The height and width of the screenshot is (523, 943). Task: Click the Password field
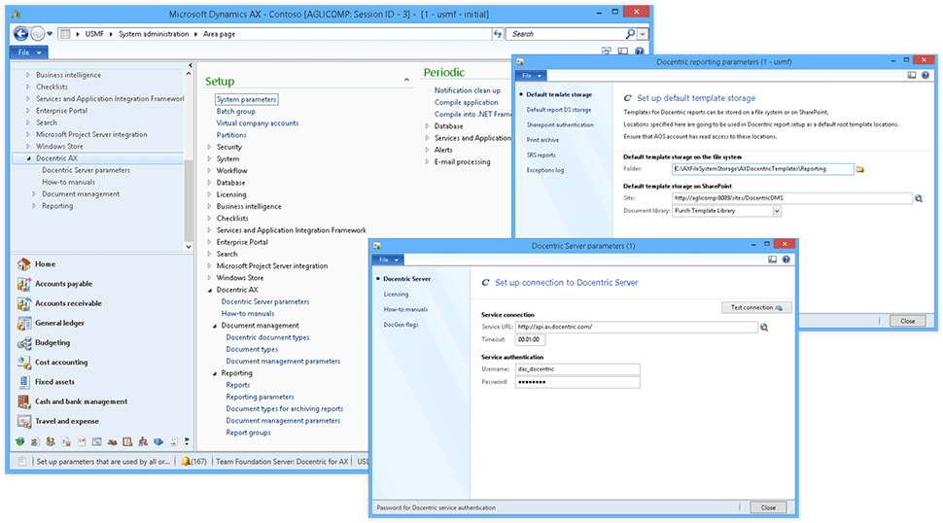pyautogui.click(x=577, y=382)
